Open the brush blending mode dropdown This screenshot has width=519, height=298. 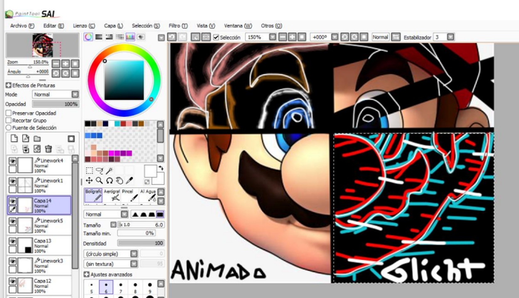124,214
